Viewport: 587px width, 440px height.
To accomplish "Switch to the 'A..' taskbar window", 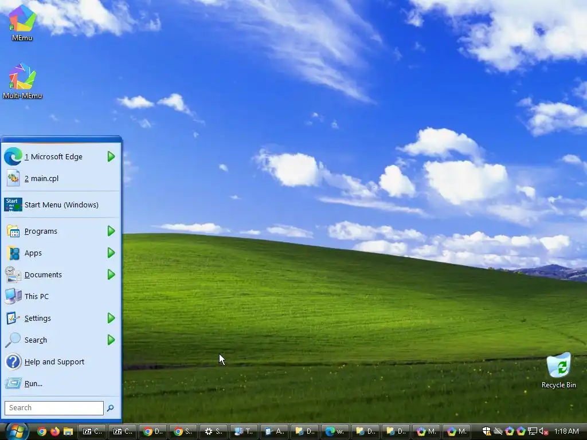I will (x=275, y=431).
